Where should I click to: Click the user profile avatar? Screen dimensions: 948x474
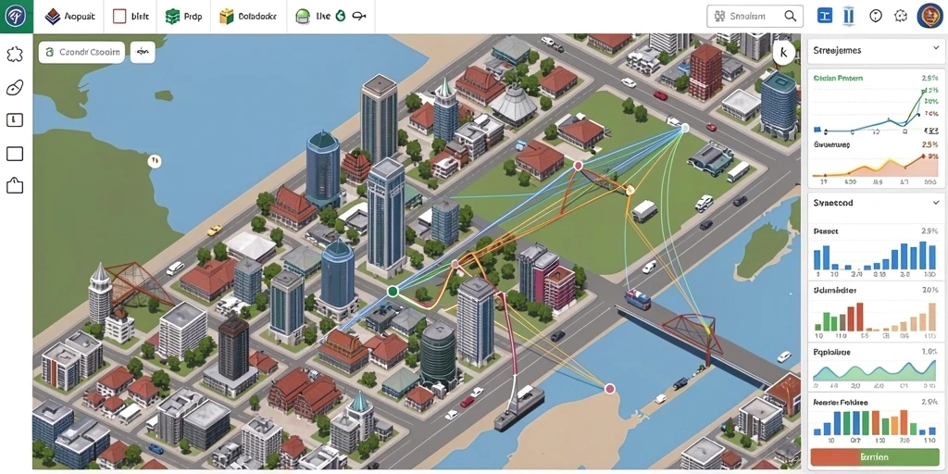point(929,17)
